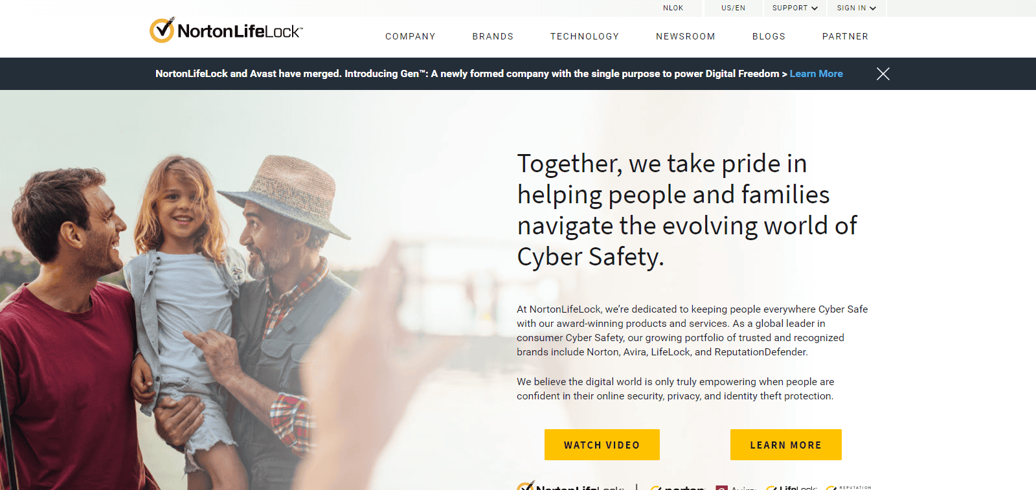Click the ReputationDefender brand logo
Image resolution: width=1036 pixels, height=490 pixels.
click(x=848, y=487)
